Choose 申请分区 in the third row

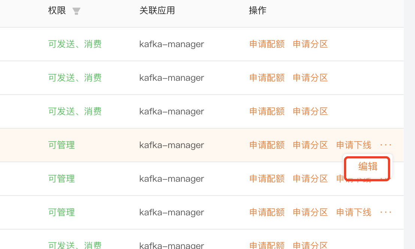311,111
